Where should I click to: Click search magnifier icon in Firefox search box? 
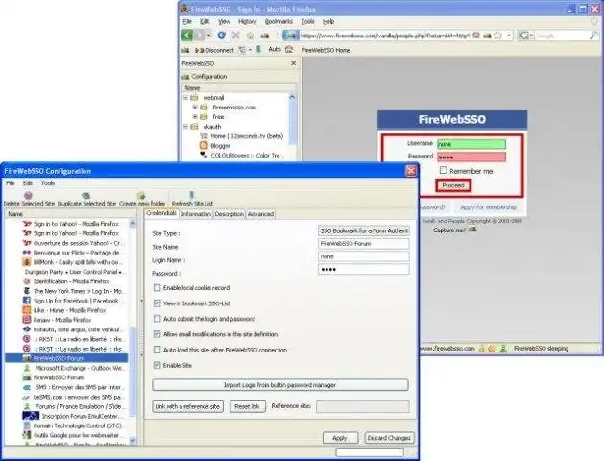593,36
